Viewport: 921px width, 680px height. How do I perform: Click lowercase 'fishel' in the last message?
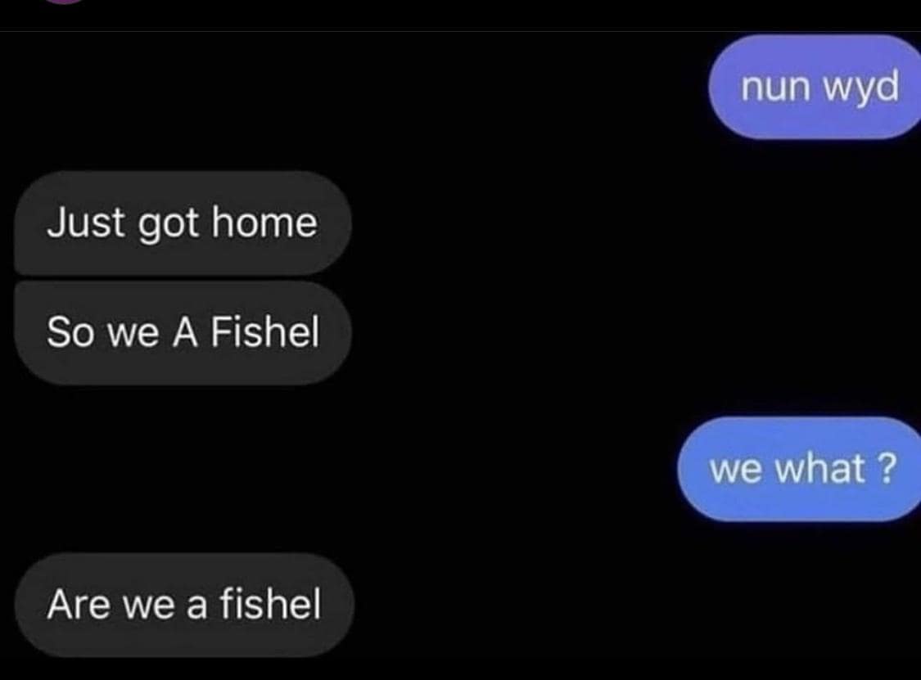point(271,604)
